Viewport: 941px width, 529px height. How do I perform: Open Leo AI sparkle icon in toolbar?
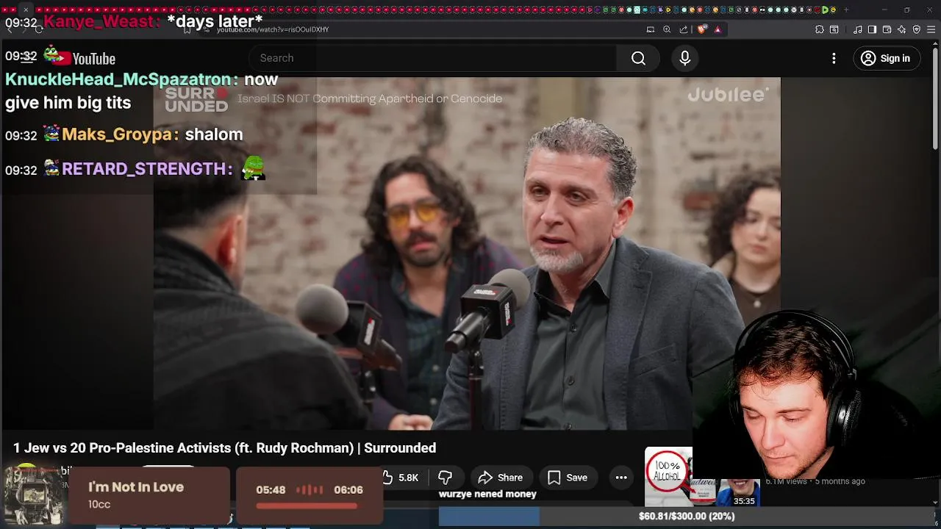click(902, 29)
